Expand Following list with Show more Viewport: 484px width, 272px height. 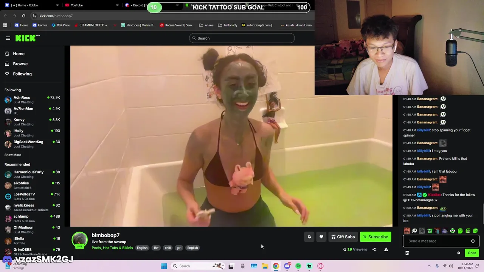point(12,155)
